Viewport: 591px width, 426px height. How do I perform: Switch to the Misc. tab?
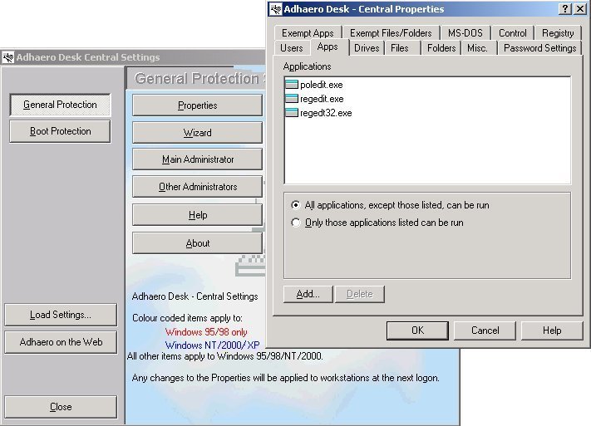click(x=478, y=48)
